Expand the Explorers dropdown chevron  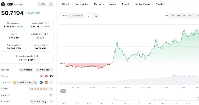pyautogui.click(x=51, y=102)
